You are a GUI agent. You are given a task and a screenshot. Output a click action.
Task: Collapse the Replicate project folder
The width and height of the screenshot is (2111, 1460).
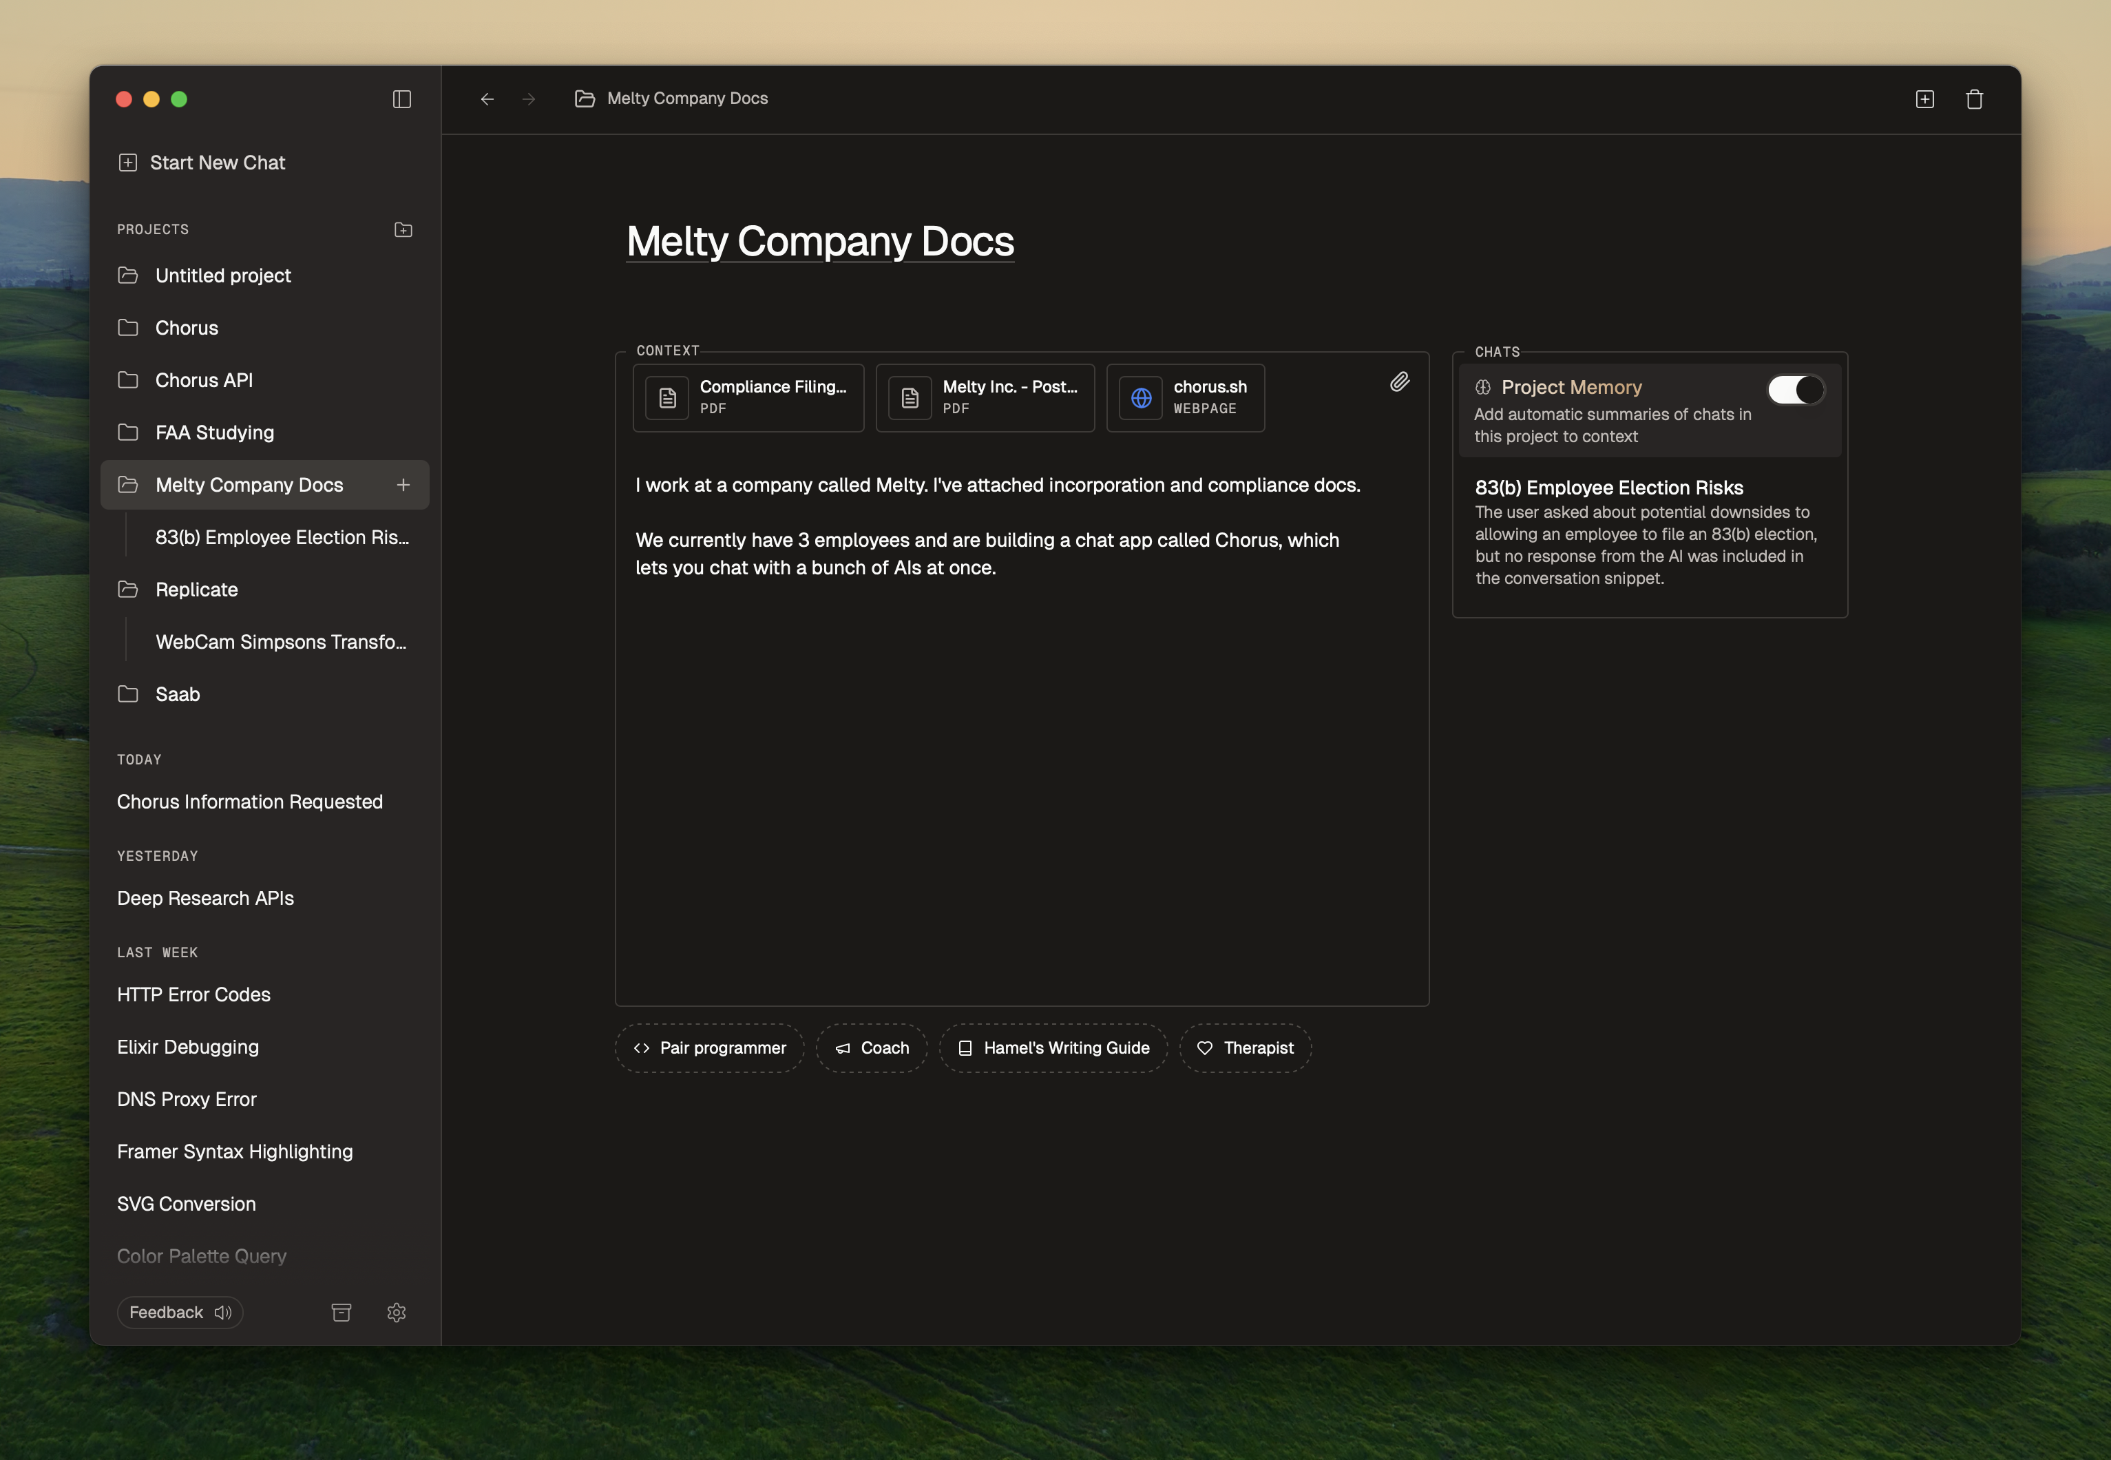[128, 589]
